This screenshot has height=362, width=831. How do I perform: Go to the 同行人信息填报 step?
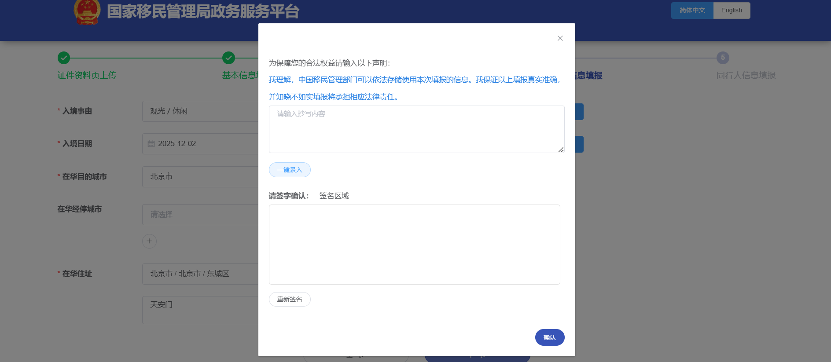coord(746,75)
